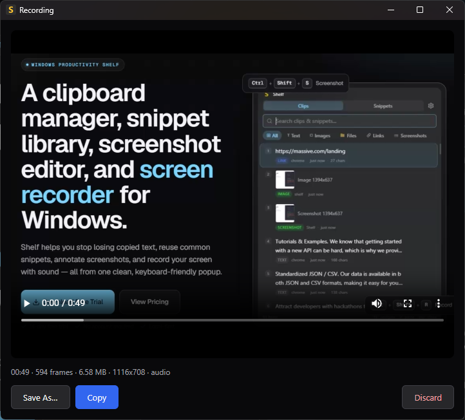Viewport: 465px width, 420px height.
Task: Click the 'Standardized JSON / CSV' clip text
Action: 339,278
